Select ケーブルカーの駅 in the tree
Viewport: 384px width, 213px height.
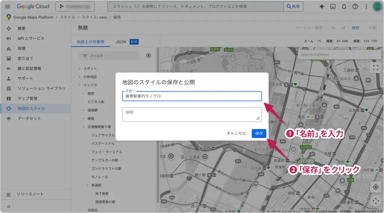[x=105, y=160]
